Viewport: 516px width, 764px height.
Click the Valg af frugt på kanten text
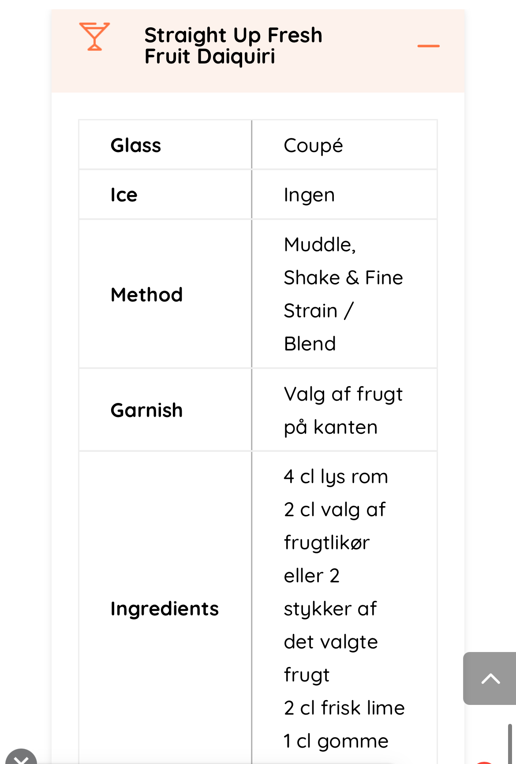(343, 410)
